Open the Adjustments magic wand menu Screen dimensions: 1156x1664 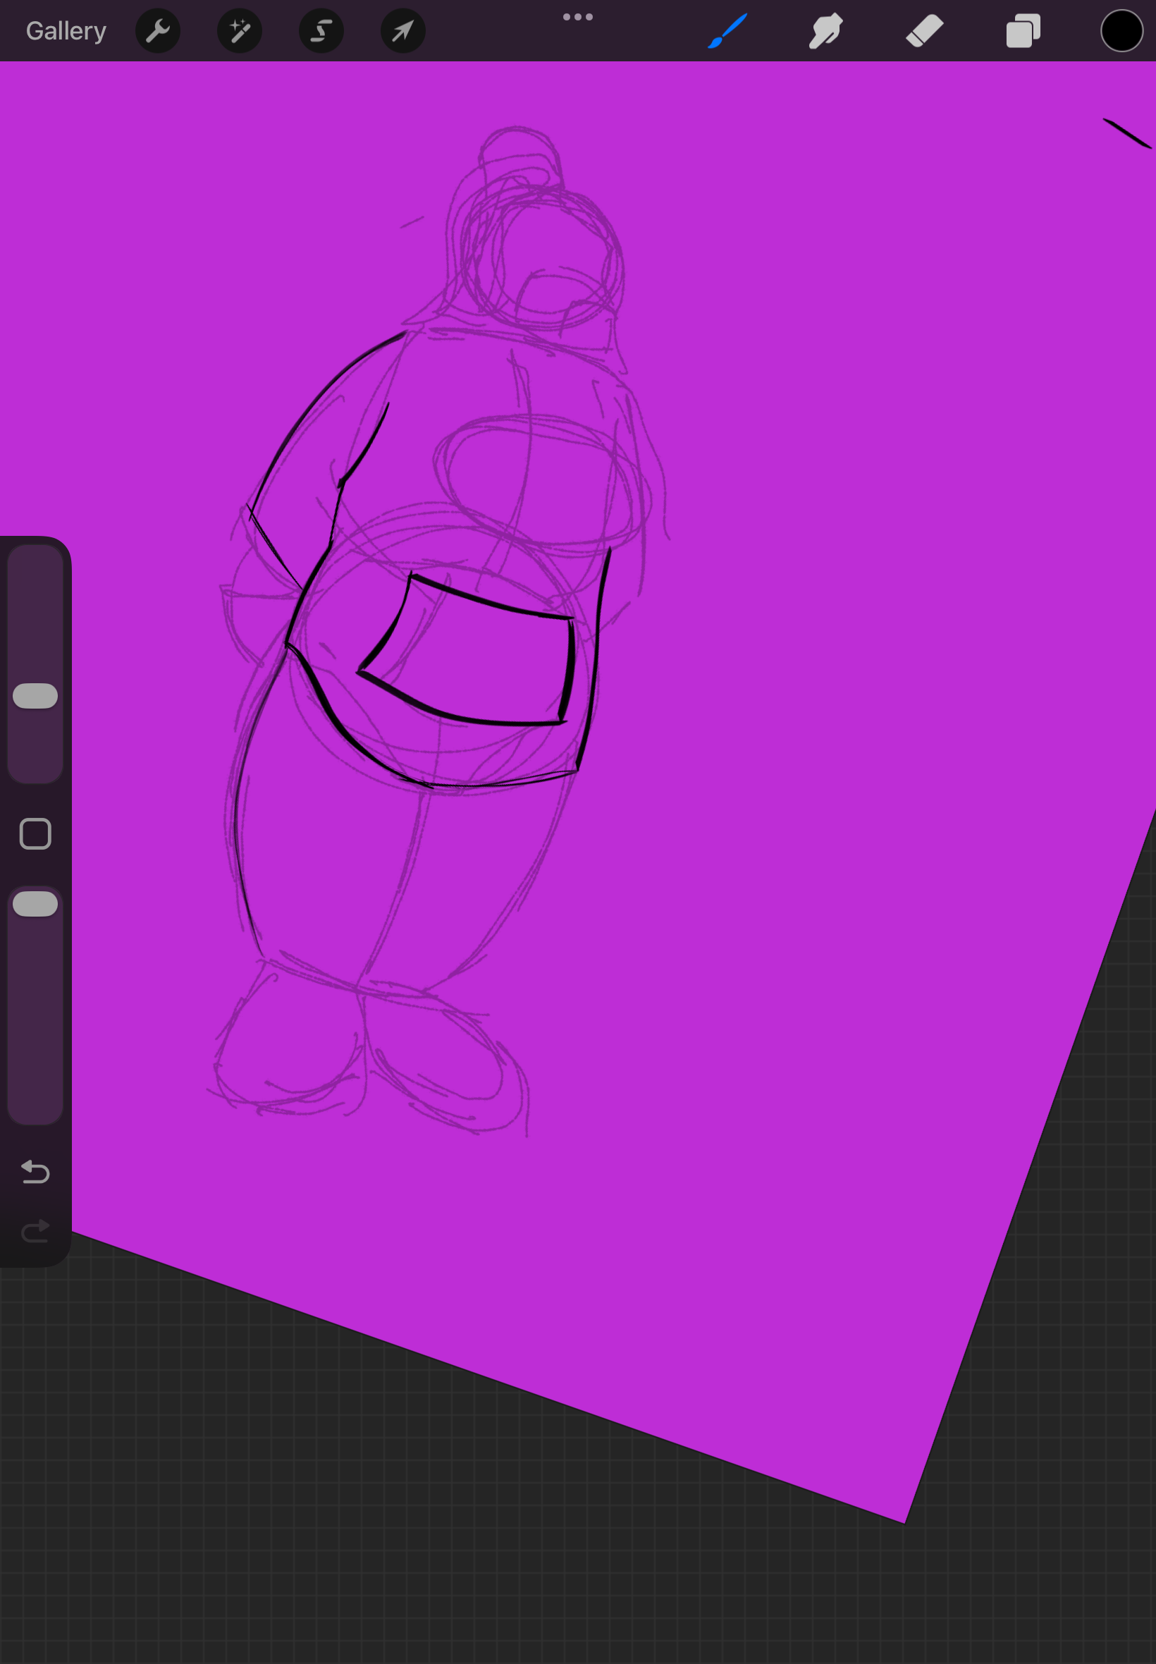pyautogui.click(x=240, y=31)
